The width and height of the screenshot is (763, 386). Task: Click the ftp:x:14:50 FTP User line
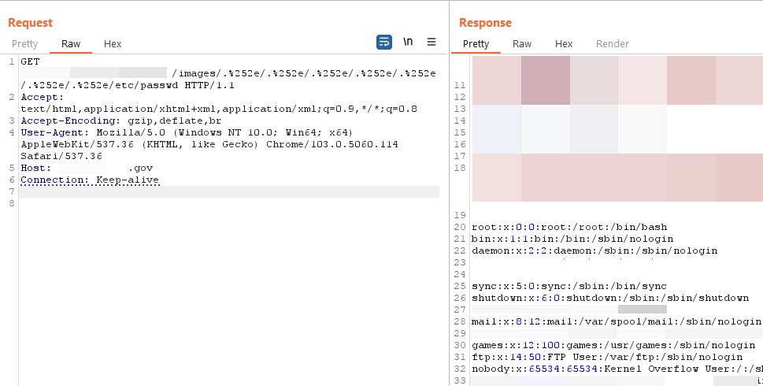point(607,358)
